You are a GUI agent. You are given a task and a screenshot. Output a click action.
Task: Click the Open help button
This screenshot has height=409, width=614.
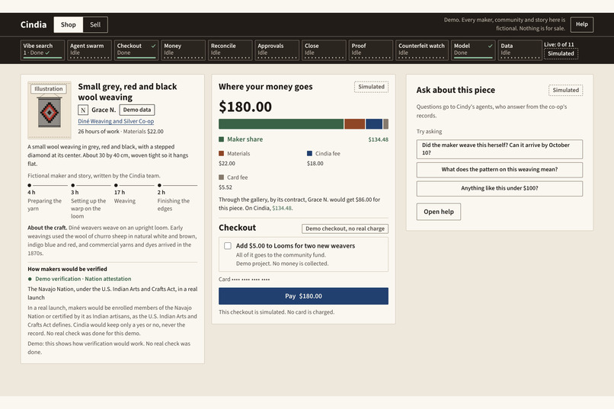439,212
